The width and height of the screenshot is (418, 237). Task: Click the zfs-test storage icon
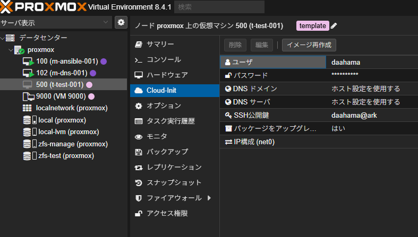point(27,155)
